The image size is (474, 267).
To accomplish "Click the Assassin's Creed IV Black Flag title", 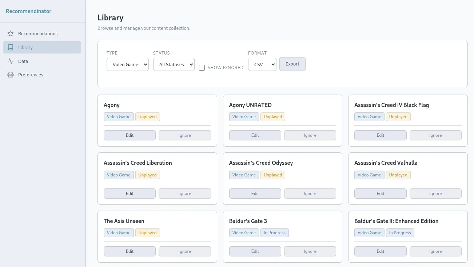I will (x=392, y=105).
